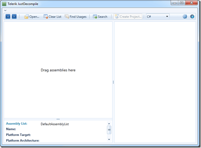Navigate back with the left arrow button
Screen dimensions: 201x148
(8, 17)
